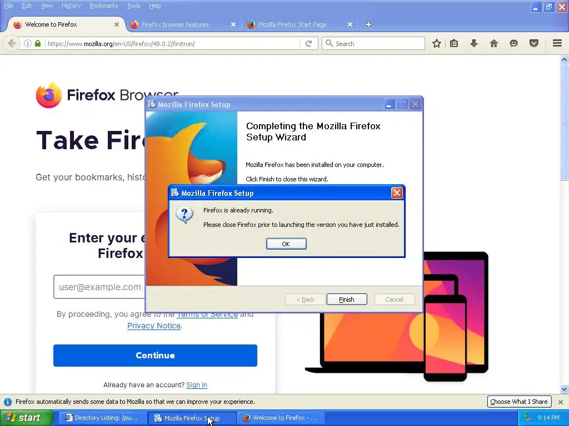The image size is (569, 426).
Task: Click the URL address bar
Action: (x=172, y=43)
